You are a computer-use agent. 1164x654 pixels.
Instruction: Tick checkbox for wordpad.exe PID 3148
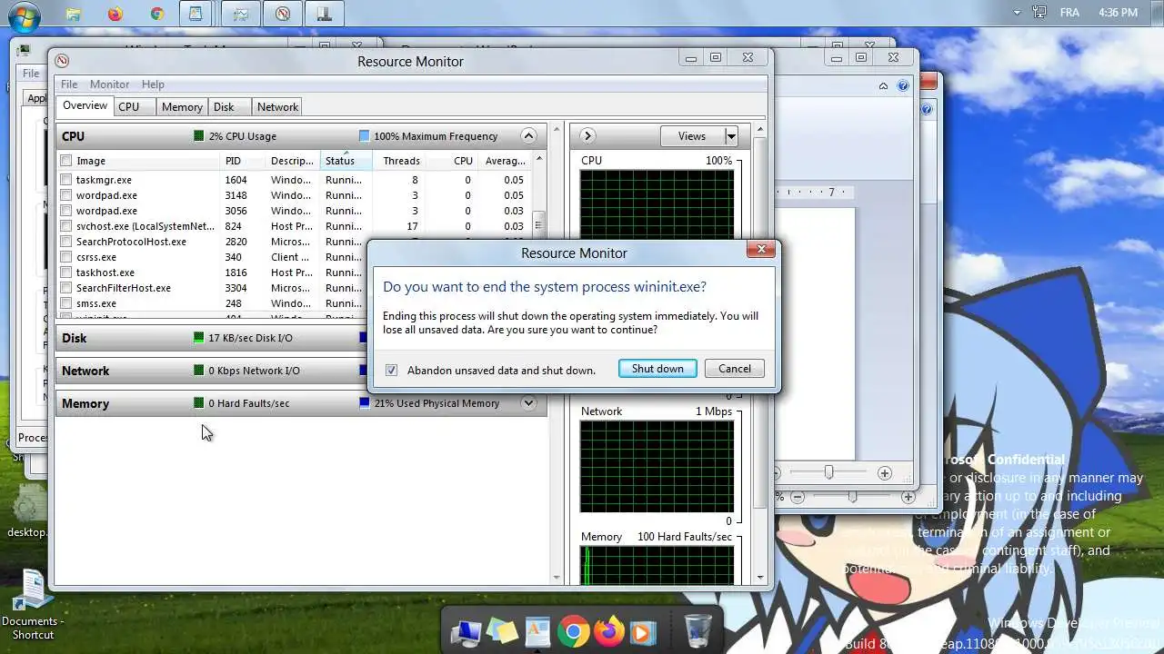tap(66, 195)
